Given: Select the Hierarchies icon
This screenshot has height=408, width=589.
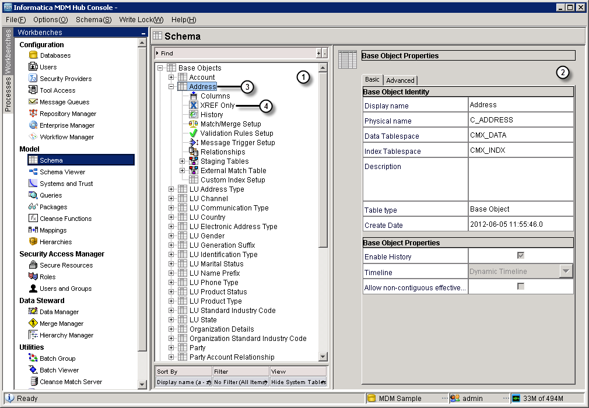Looking at the screenshot, I should [x=33, y=241].
